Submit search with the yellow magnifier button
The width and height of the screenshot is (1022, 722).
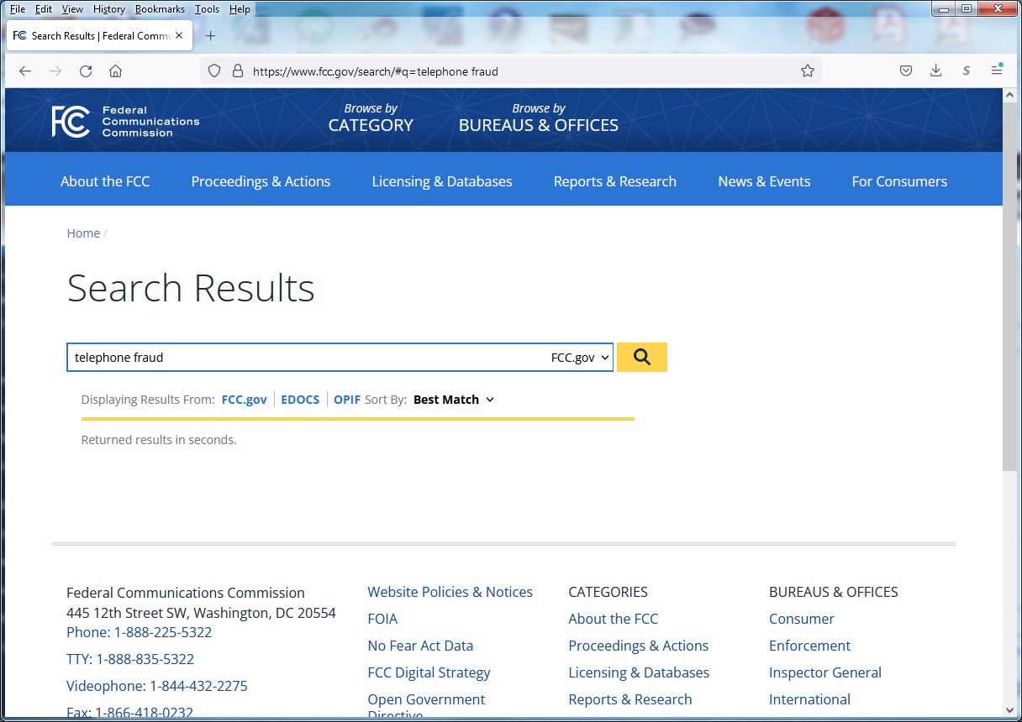tap(642, 357)
